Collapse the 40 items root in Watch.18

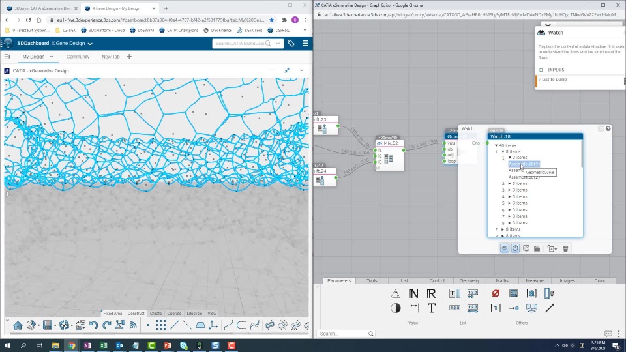coord(496,145)
